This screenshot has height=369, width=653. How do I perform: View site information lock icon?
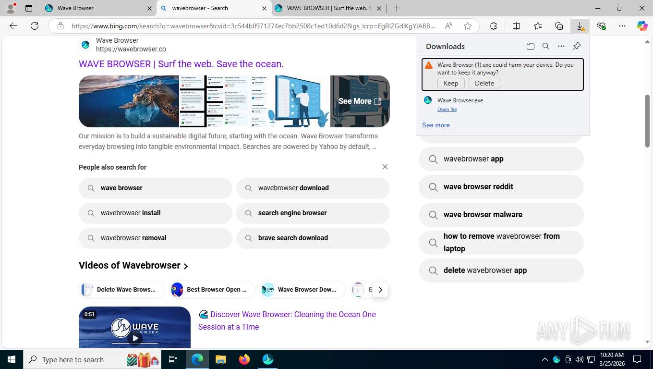60,26
